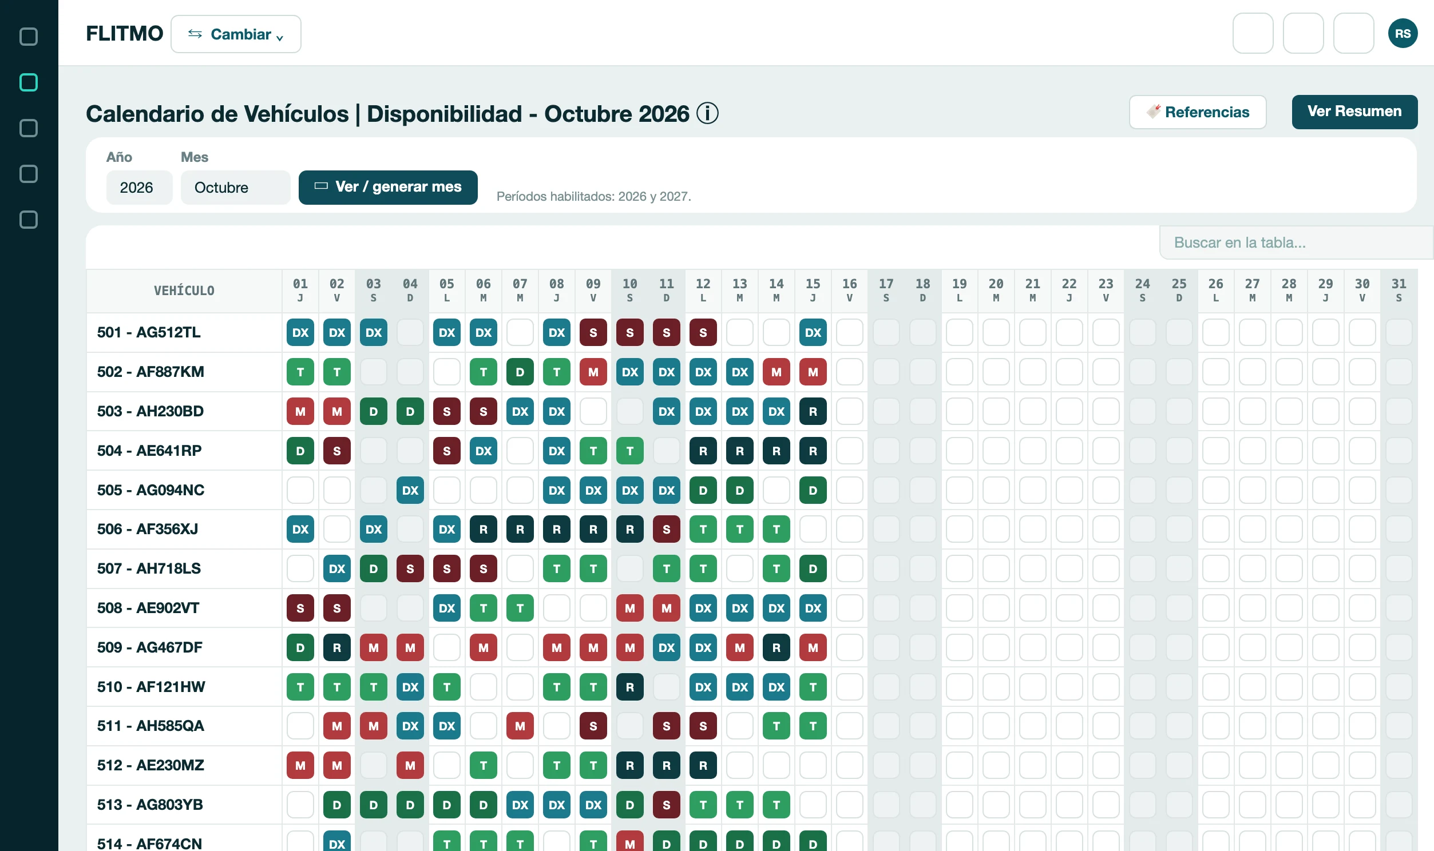The width and height of the screenshot is (1434, 851).
Task: Click the VEHÍCULO column header
Action: [184, 291]
